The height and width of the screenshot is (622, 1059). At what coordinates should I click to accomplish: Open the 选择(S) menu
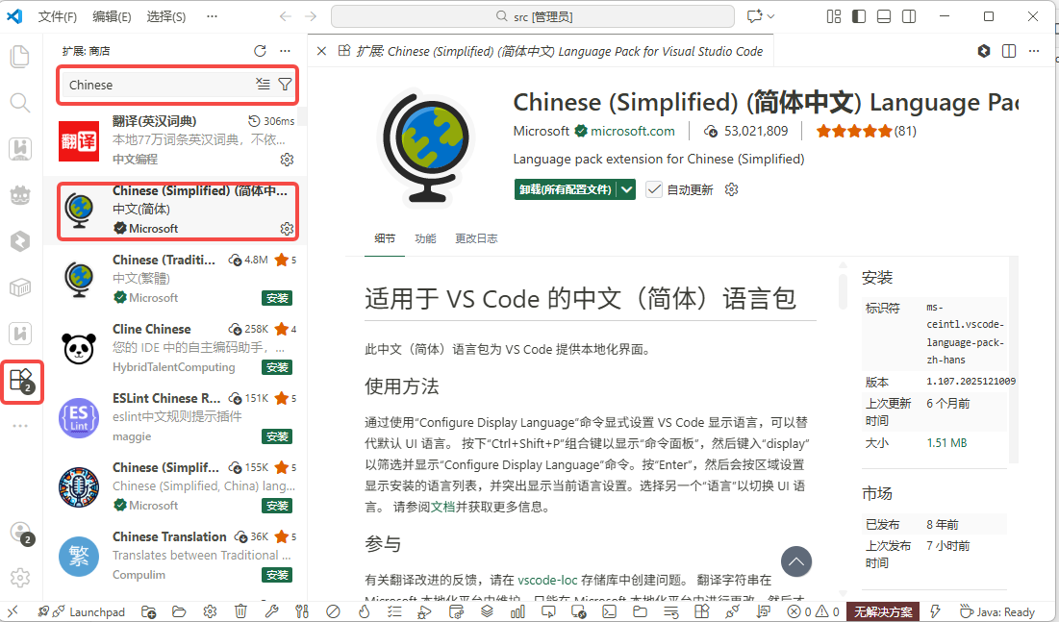click(x=166, y=16)
